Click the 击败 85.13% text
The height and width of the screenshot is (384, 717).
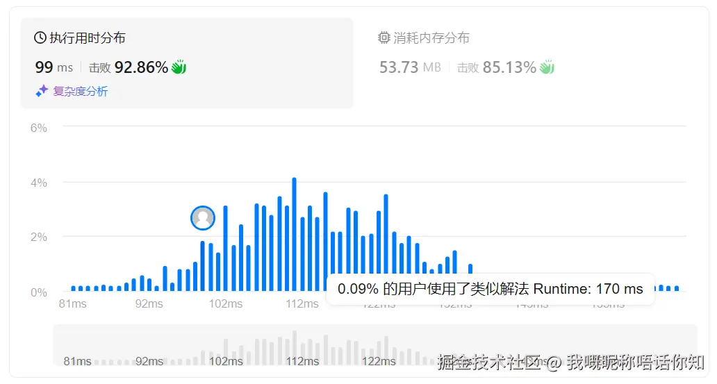pos(497,67)
